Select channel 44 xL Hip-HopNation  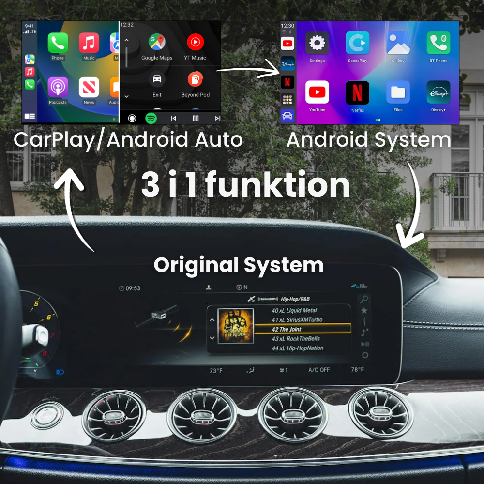[298, 348]
